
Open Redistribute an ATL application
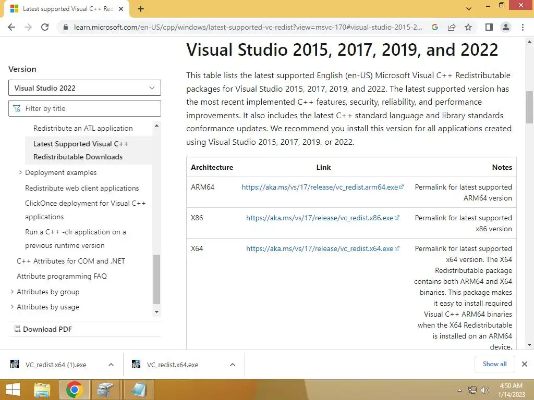pyautogui.click(x=83, y=128)
